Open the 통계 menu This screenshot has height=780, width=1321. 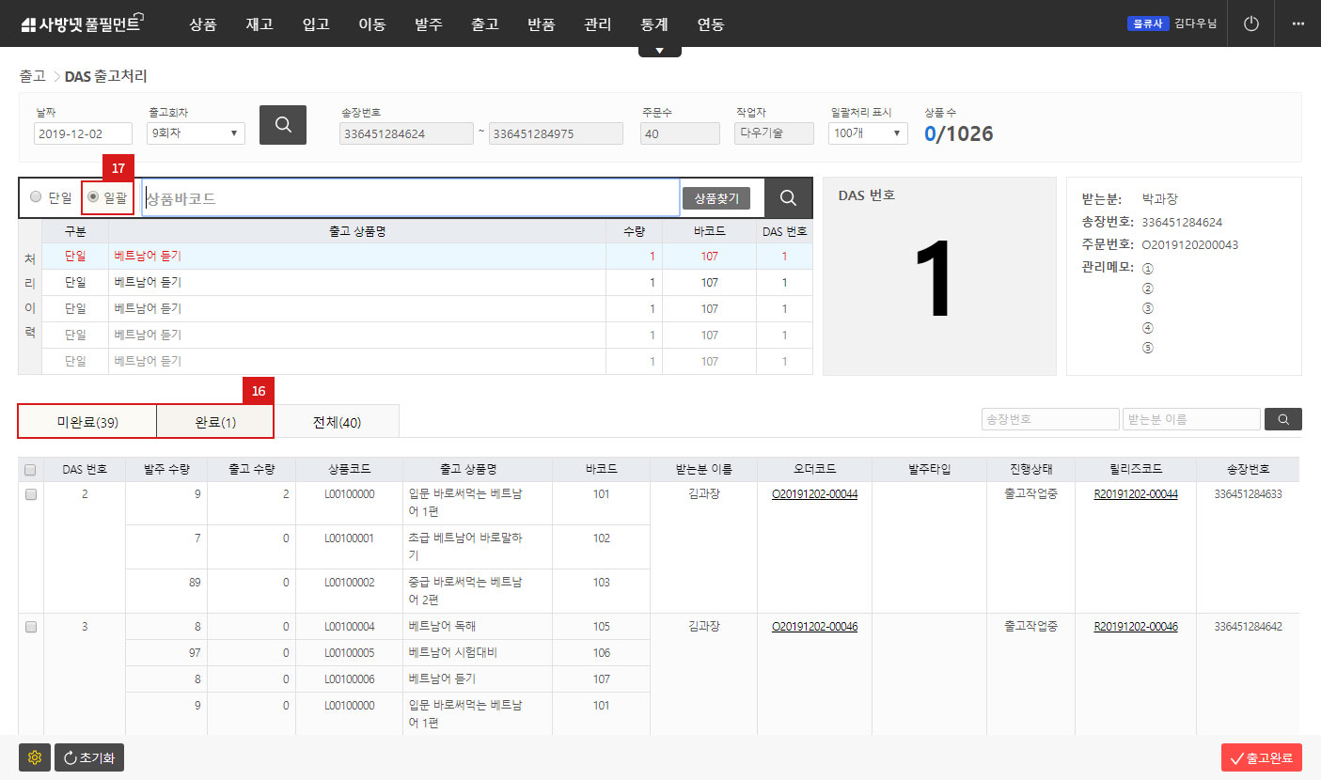click(653, 23)
